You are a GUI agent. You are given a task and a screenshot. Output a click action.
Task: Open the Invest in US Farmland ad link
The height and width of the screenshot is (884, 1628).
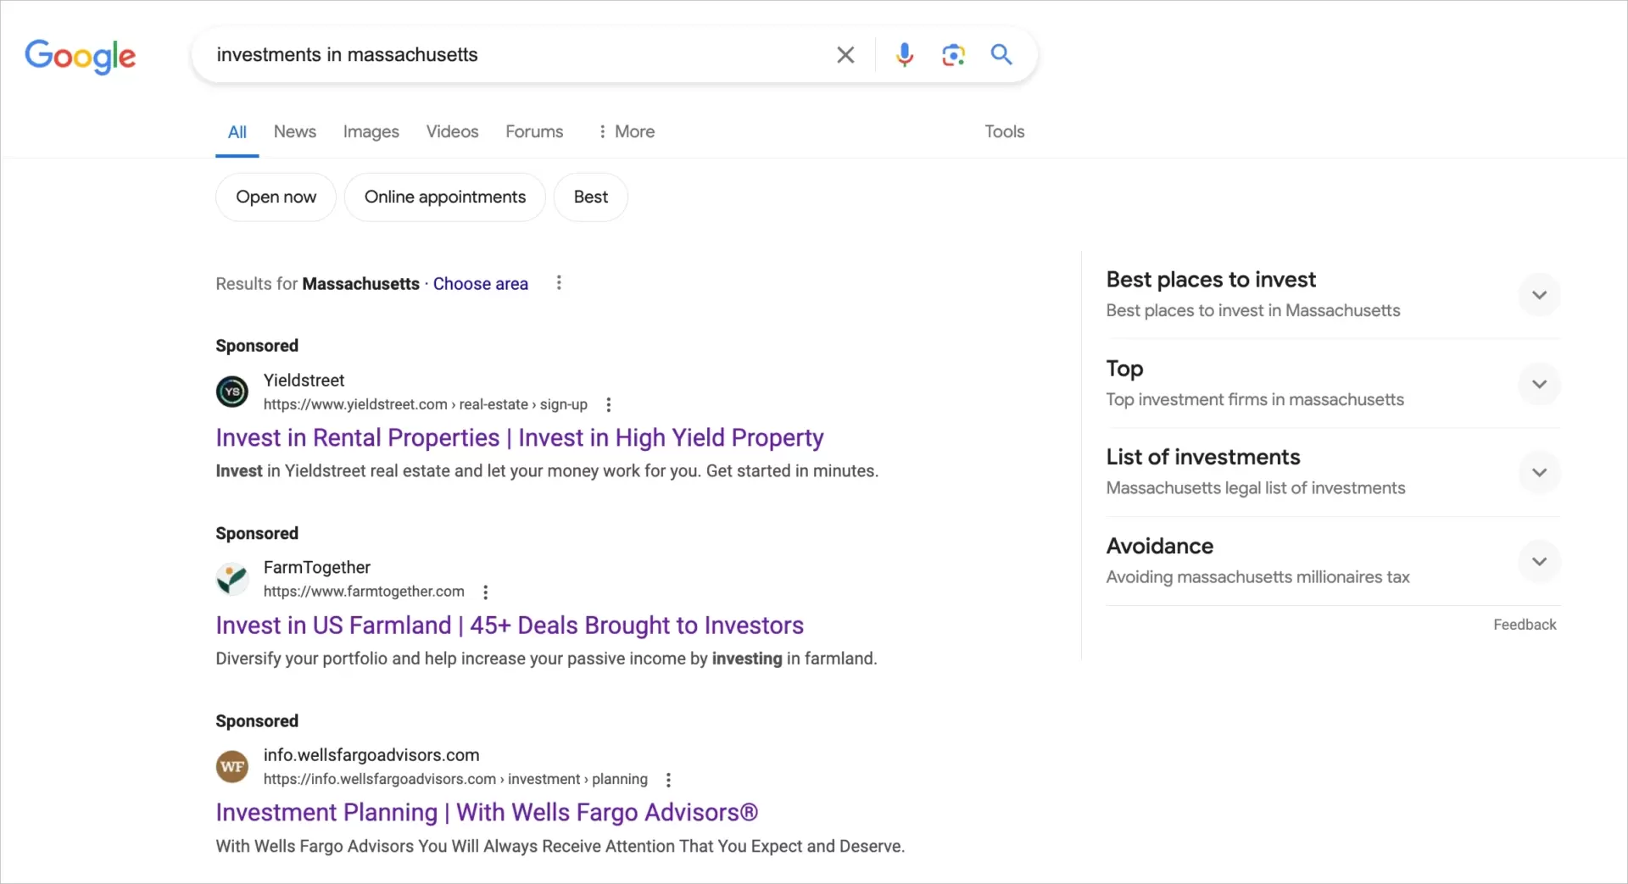click(509, 625)
